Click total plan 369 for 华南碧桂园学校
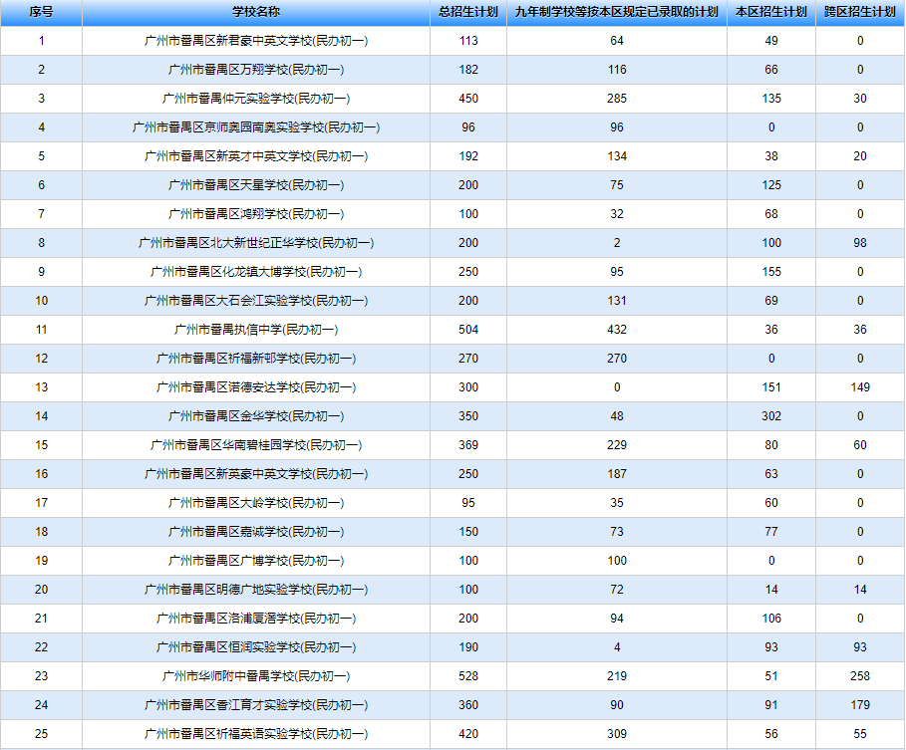Viewport: 906px width, 750px height. coord(468,445)
